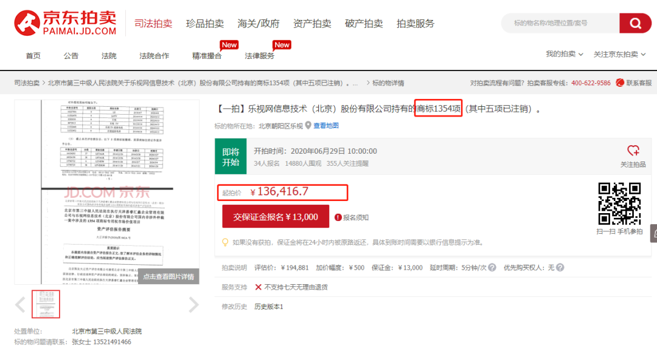657x351 pixels.
Task: Open the 资产拍卖 tab
Action: point(311,24)
